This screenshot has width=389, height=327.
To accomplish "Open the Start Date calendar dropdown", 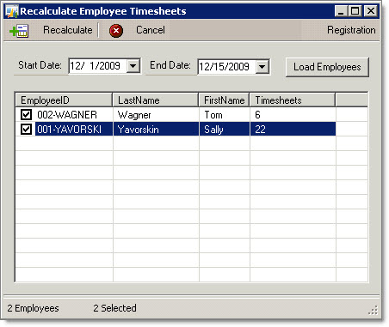I will click(x=133, y=66).
